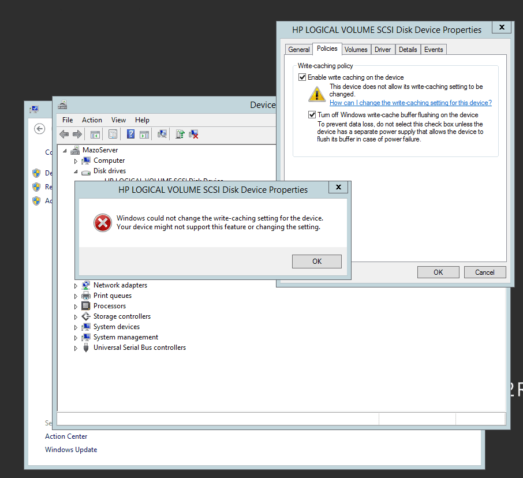Select the Print queues label
The image size is (523, 478).
click(x=113, y=296)
